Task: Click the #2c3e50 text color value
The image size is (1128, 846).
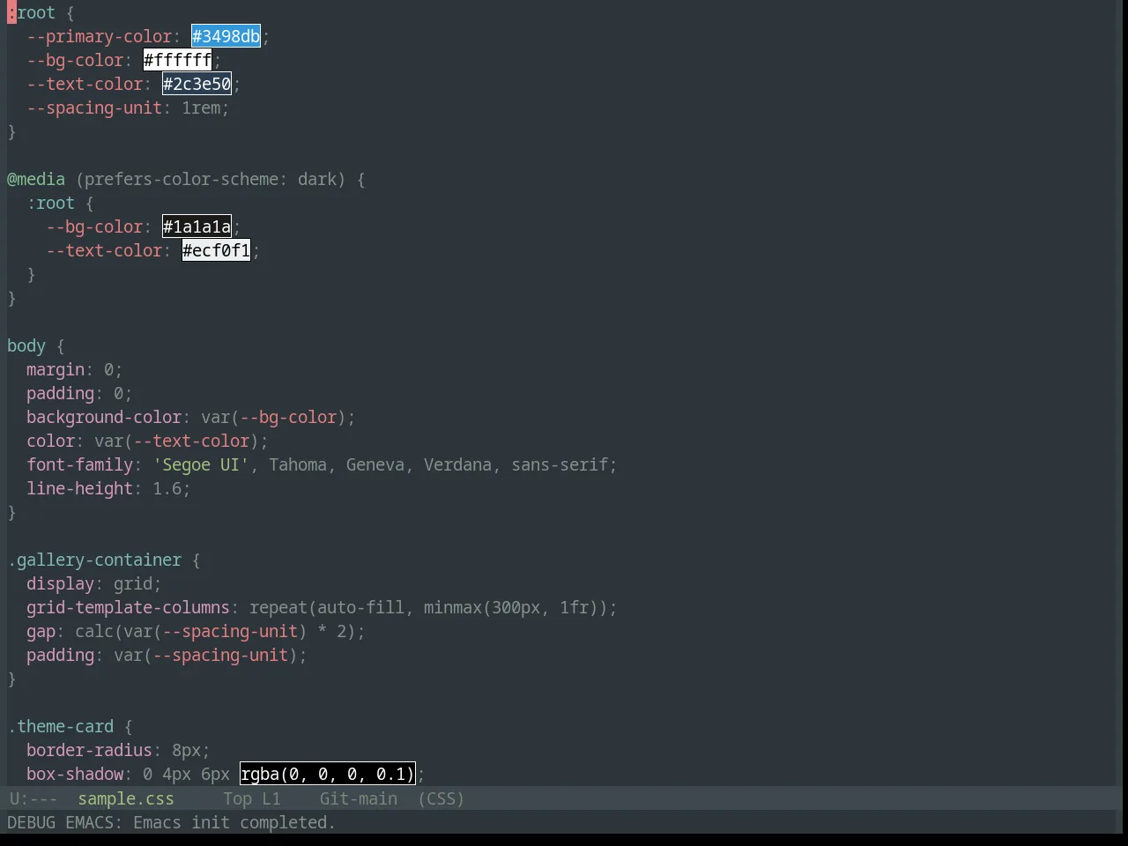Action: click(x=197, y=84)
